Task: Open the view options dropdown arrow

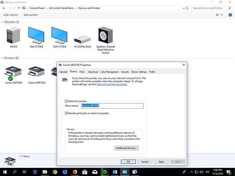Action: tap(222, 15)
